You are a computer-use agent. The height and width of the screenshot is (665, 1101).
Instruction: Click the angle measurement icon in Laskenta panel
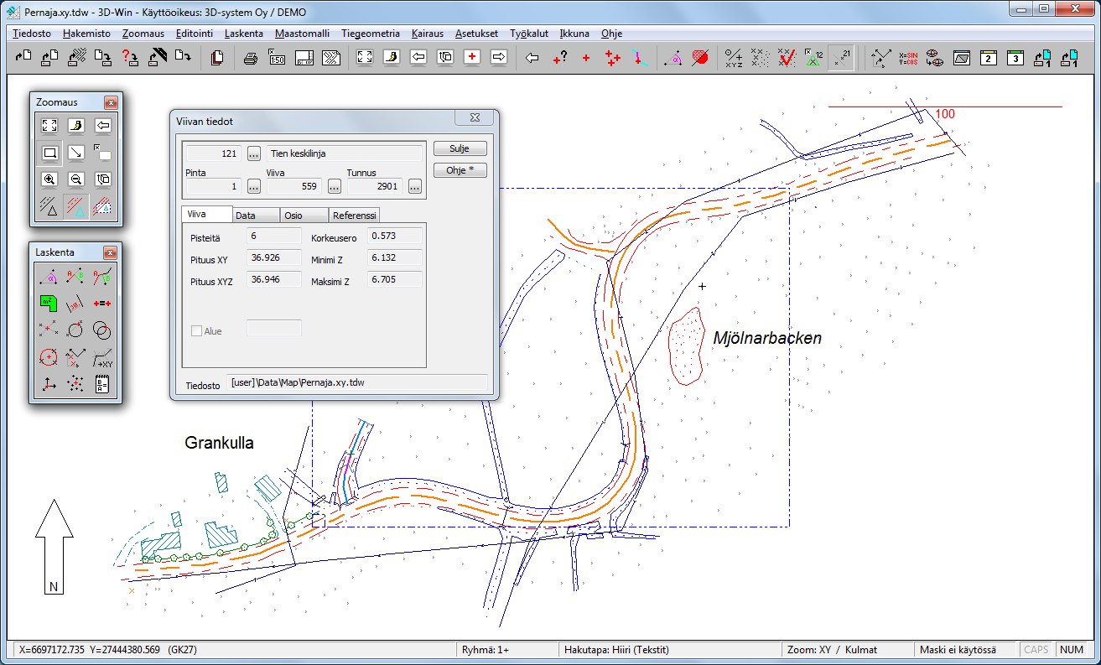pyautogui.click(x=49, y=276)
